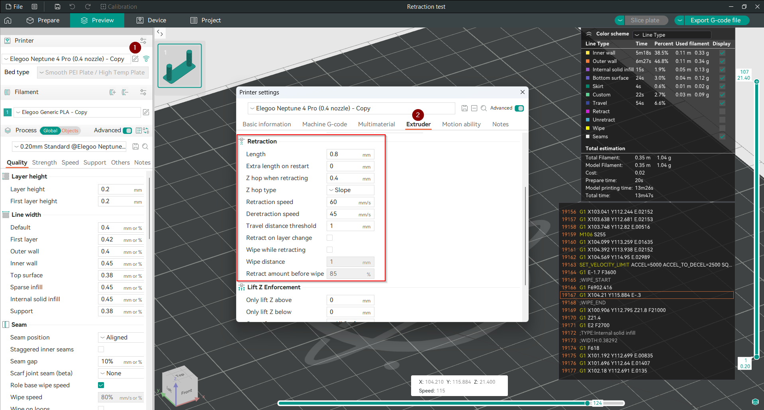Uncheck Role base wipe speed
This screenshot has height=410, width=764.
[x=101, y=385]
